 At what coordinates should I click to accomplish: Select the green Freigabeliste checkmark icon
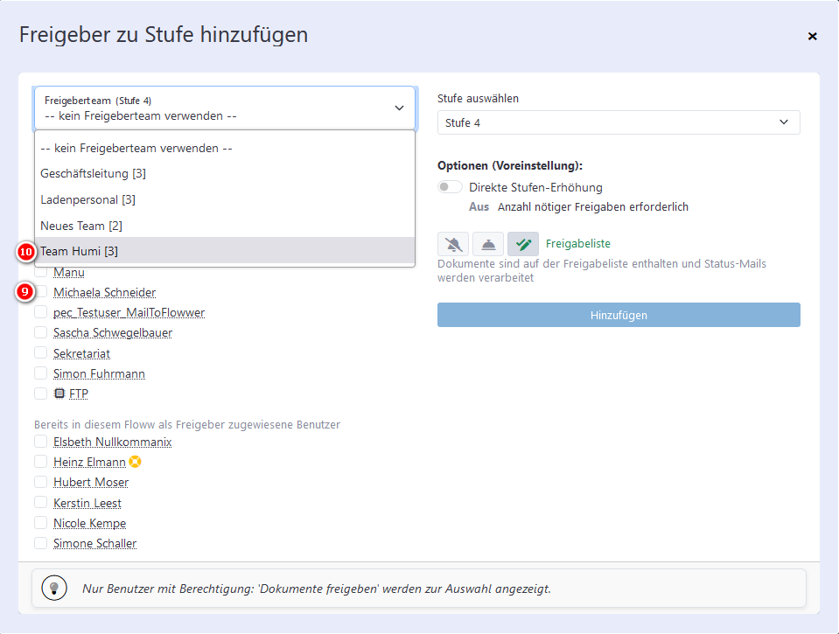pos(523,245)
